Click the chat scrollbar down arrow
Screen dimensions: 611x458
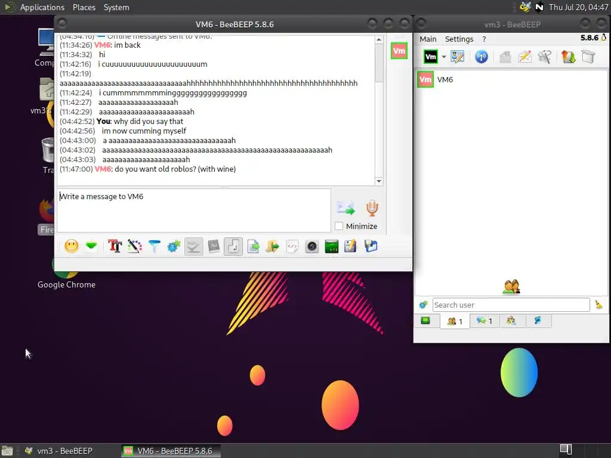coord(379,181)
